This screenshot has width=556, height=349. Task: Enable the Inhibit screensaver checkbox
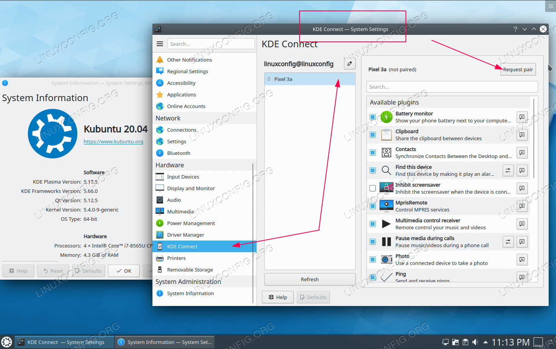coord(373,188)
